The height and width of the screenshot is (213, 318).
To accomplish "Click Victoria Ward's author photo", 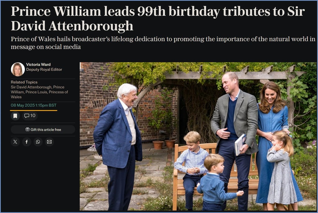I will pos(18,69).
